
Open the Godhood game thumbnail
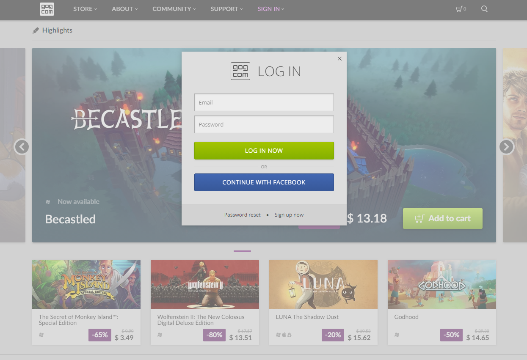pos(442,284)
